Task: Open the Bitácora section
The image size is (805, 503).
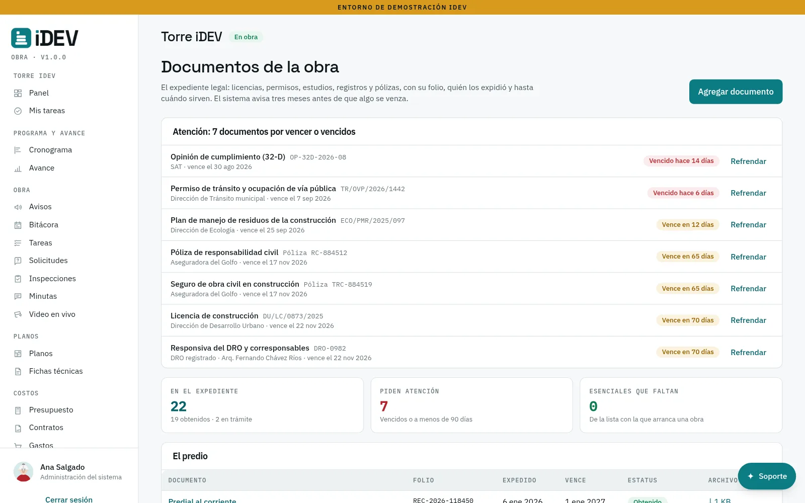Action: pos(69,225)
